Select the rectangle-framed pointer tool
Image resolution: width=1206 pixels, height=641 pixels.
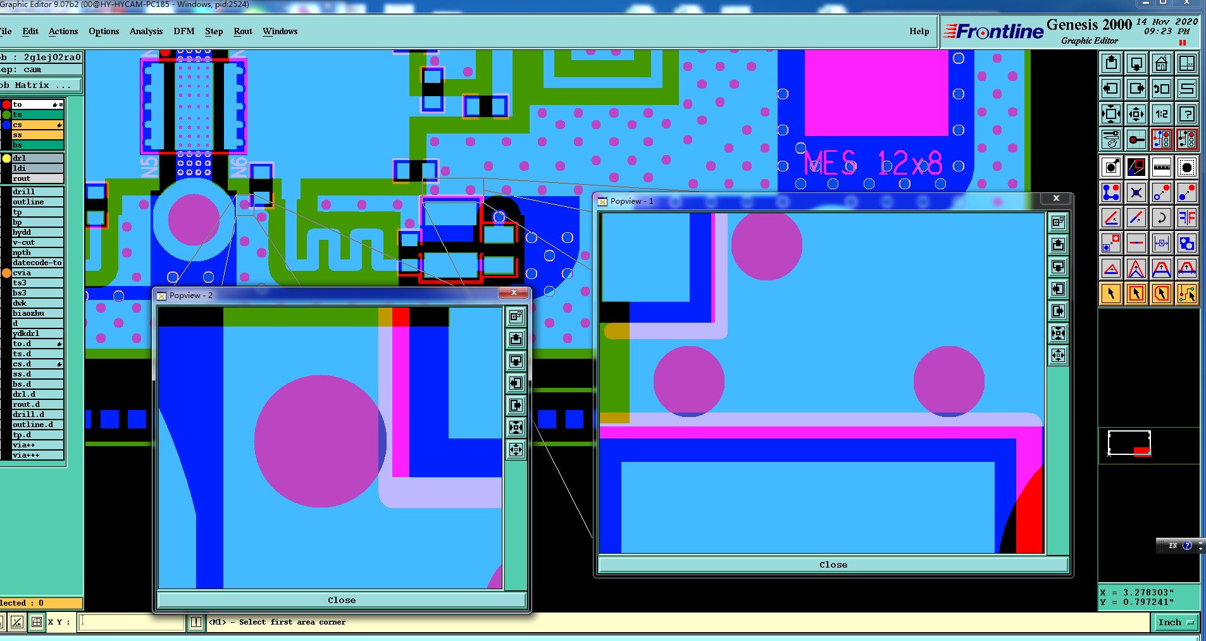coord(1136,294)
